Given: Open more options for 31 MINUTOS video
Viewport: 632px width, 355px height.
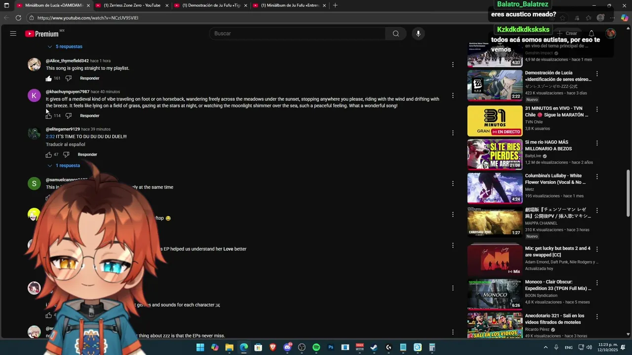Looking at the screenshot, I should click(597, 109).
